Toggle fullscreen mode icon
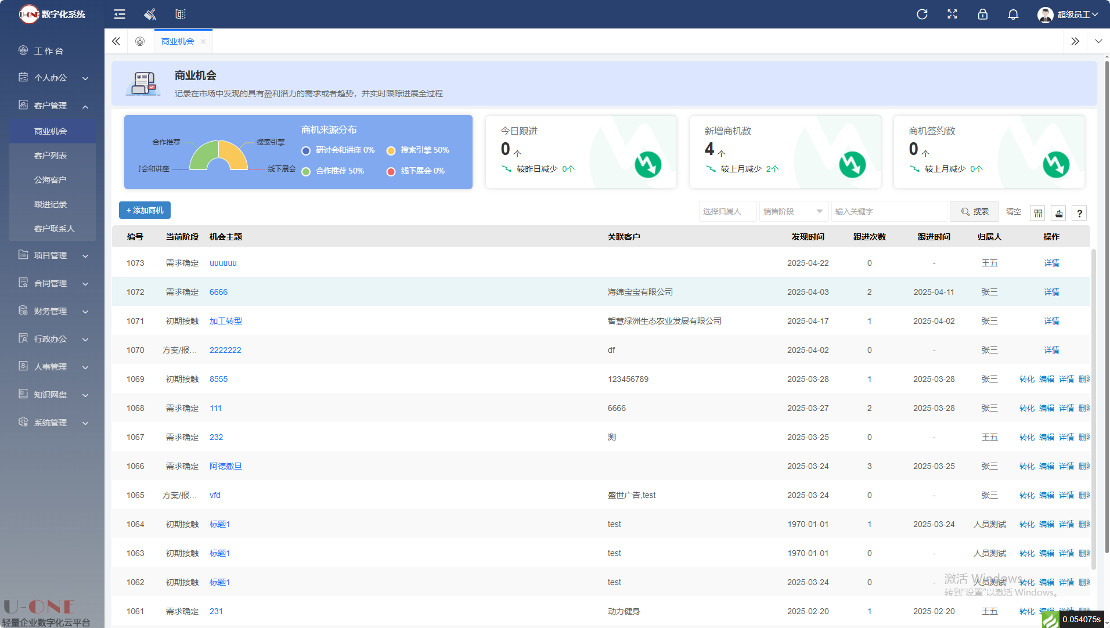 952,15
